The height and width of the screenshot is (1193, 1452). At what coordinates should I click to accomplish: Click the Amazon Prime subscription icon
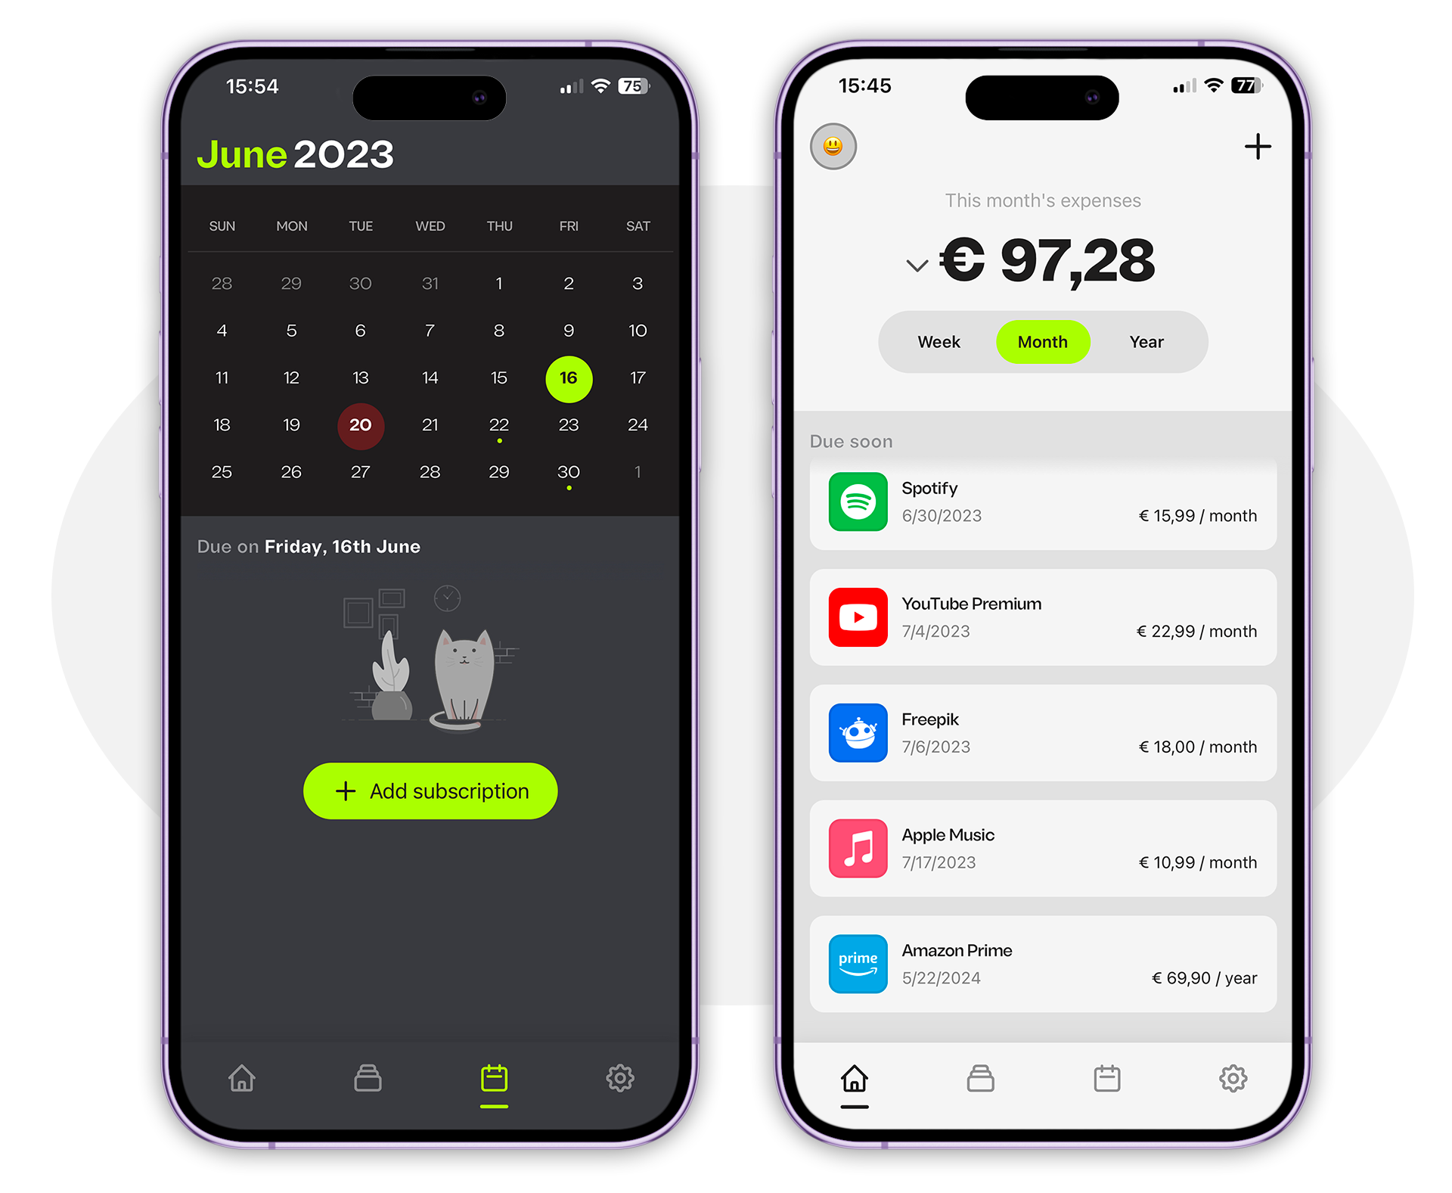pos(858,965)
